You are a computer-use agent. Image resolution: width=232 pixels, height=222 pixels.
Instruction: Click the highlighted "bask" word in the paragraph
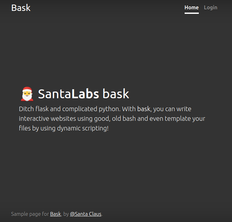coord(144,109)
